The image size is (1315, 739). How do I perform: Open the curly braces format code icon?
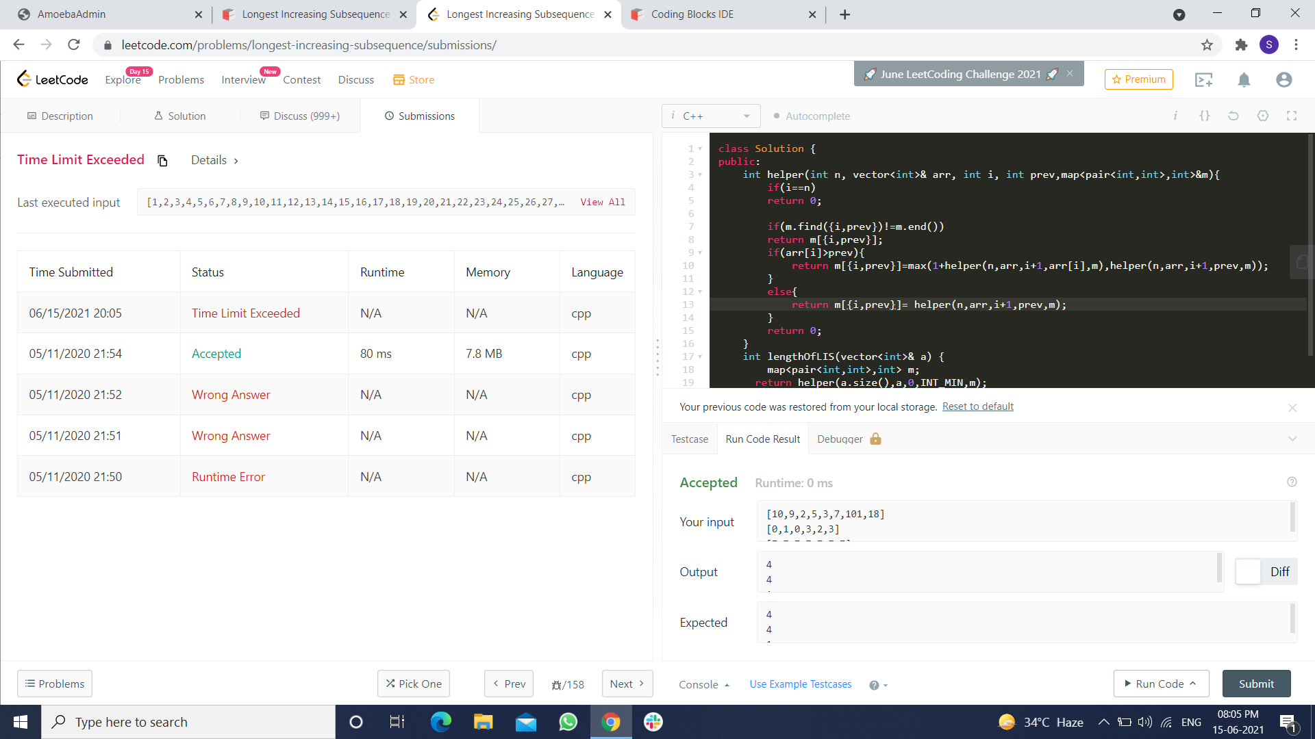click(x=1205, y=116)
